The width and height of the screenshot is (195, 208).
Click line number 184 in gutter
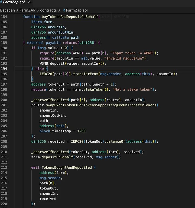(x=4, y=17)
